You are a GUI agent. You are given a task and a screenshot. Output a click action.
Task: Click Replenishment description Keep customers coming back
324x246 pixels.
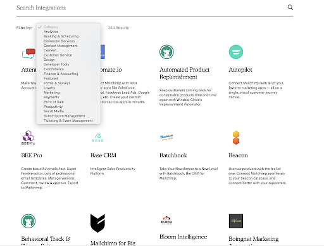[188, 97]
